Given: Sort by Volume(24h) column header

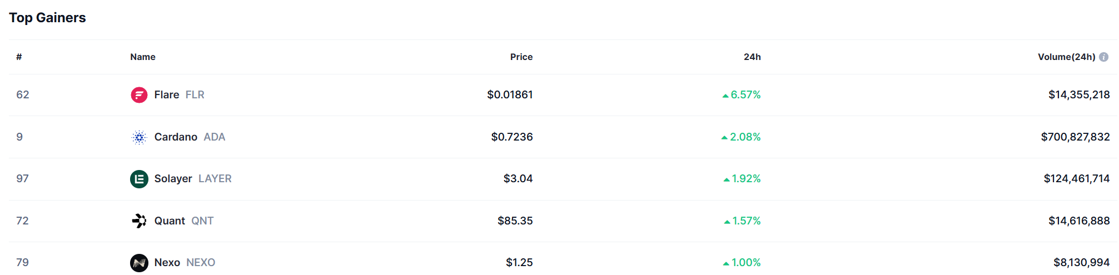Looking at the screenshot, I should (1066, 57).
